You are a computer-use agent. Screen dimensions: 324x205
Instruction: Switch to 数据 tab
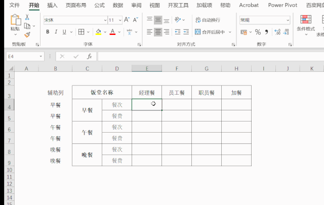click(x=118, y=5)
